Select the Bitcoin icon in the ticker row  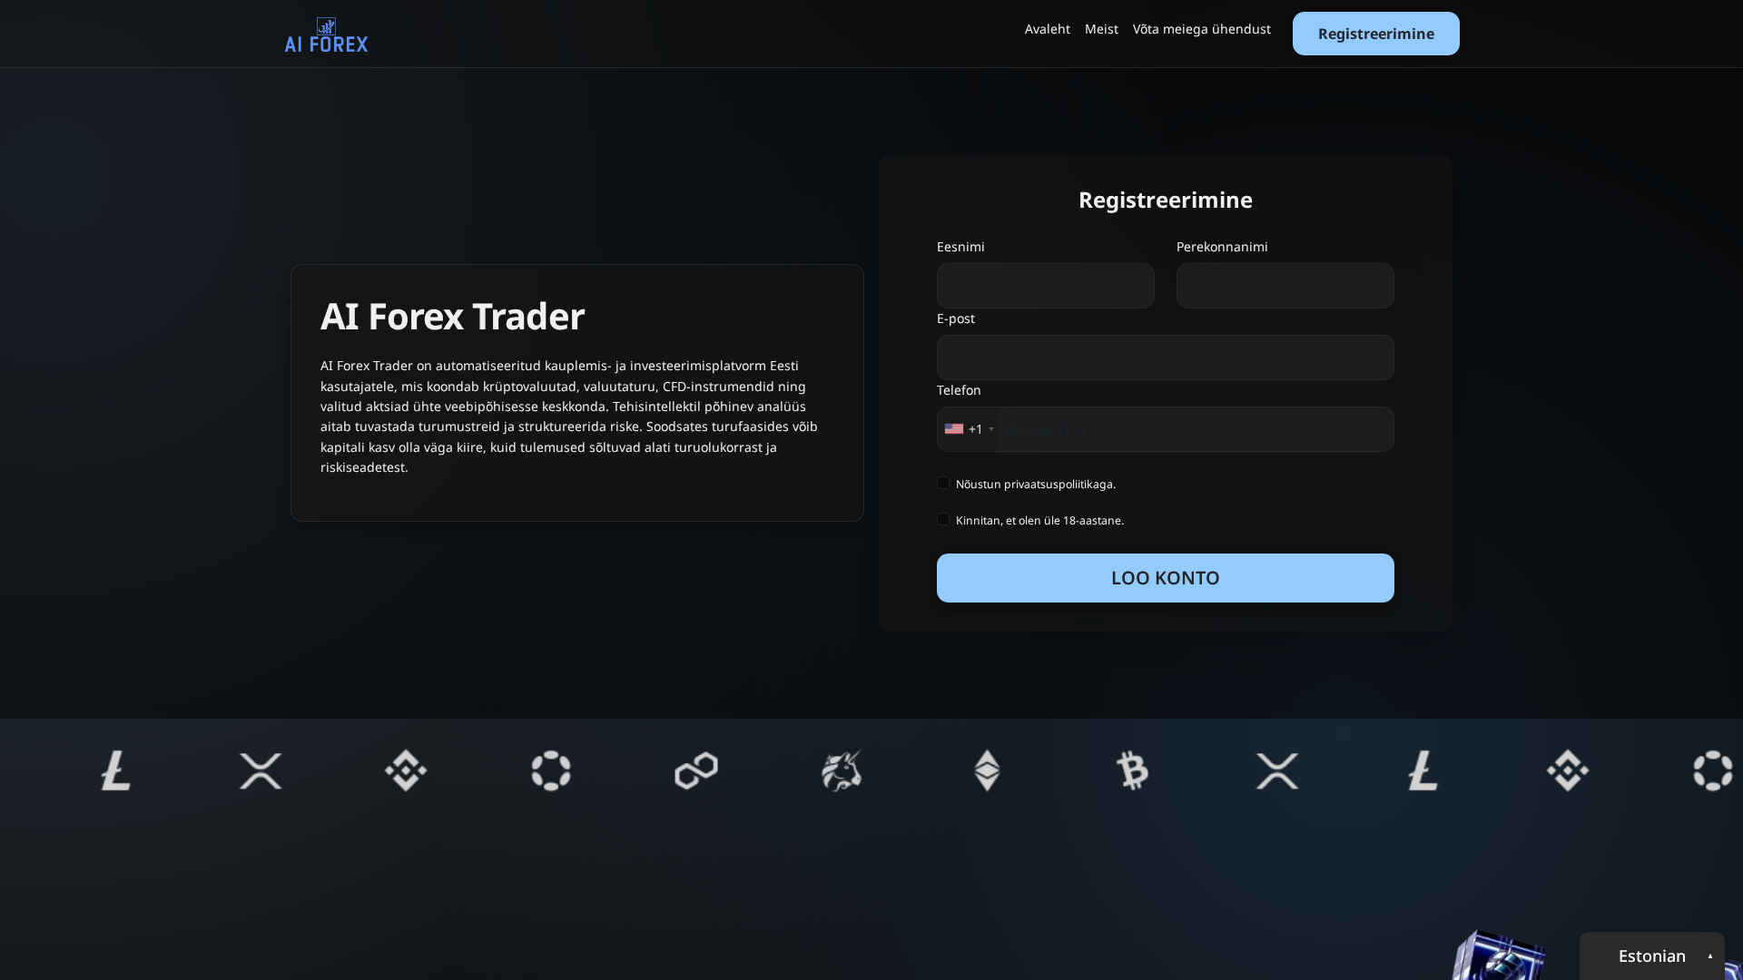(x=1132, y=770)
